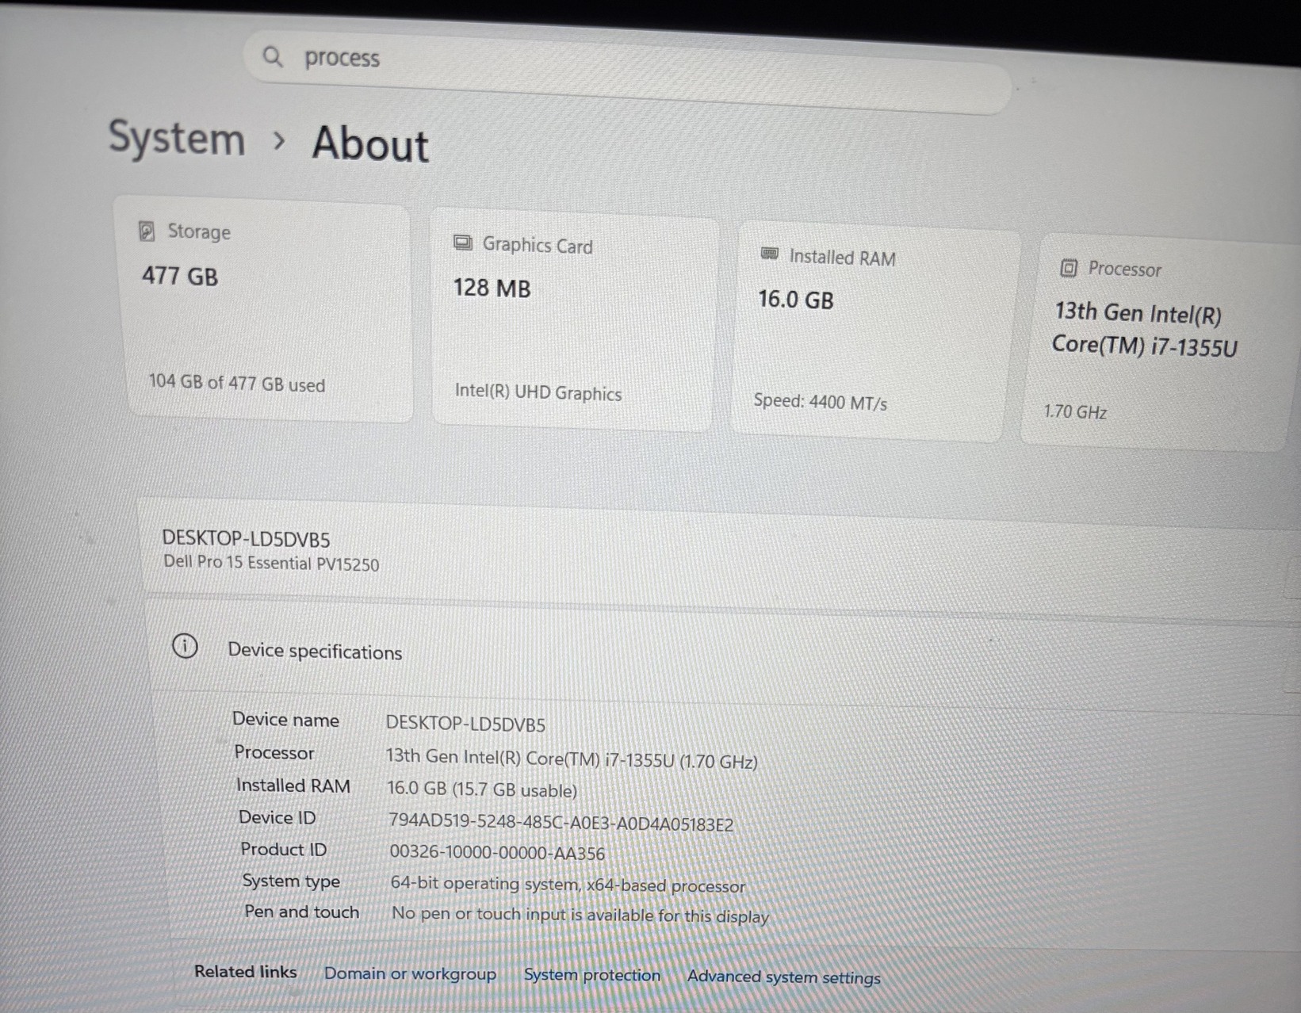This screenshot has width=1301, height=1013.
Task: Click the "Processor" label in specifications list
Action: point(274,752)
